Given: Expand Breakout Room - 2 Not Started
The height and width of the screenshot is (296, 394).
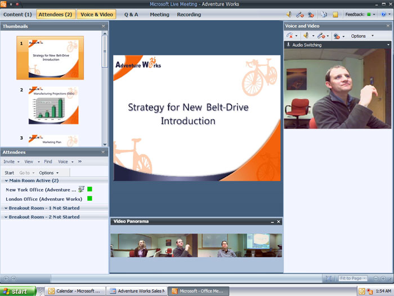Looking at the screenshot, I should [6, 217].
